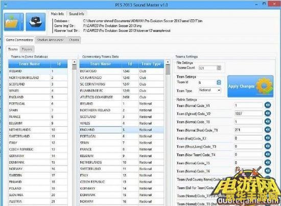
Task: Sort game database by Team Name header
Action: coord(30,64)
